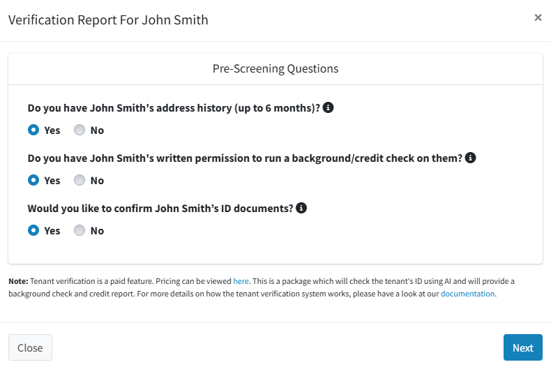The image size is (551, 369).
Task: Pick No for confirming ID documents
Action: (80, 230)
